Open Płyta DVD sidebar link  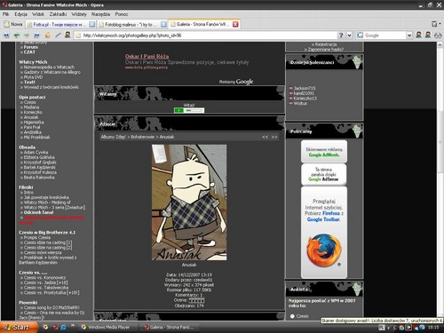click(33, 77)
